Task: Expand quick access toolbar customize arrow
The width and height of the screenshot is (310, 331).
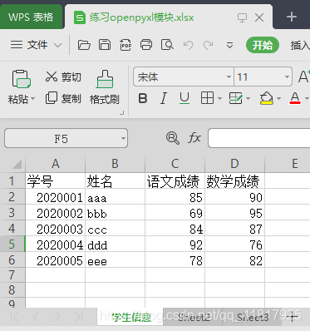Action: (x=229, y=45)
